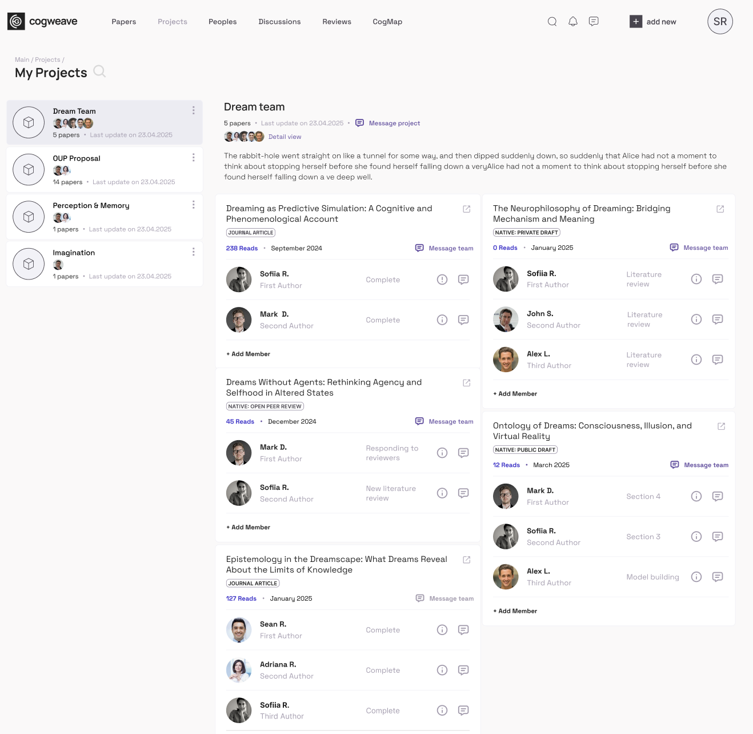
Task: Open external link for Neurophilosophy of Dreaming paper
Action: tap(720, 209)
